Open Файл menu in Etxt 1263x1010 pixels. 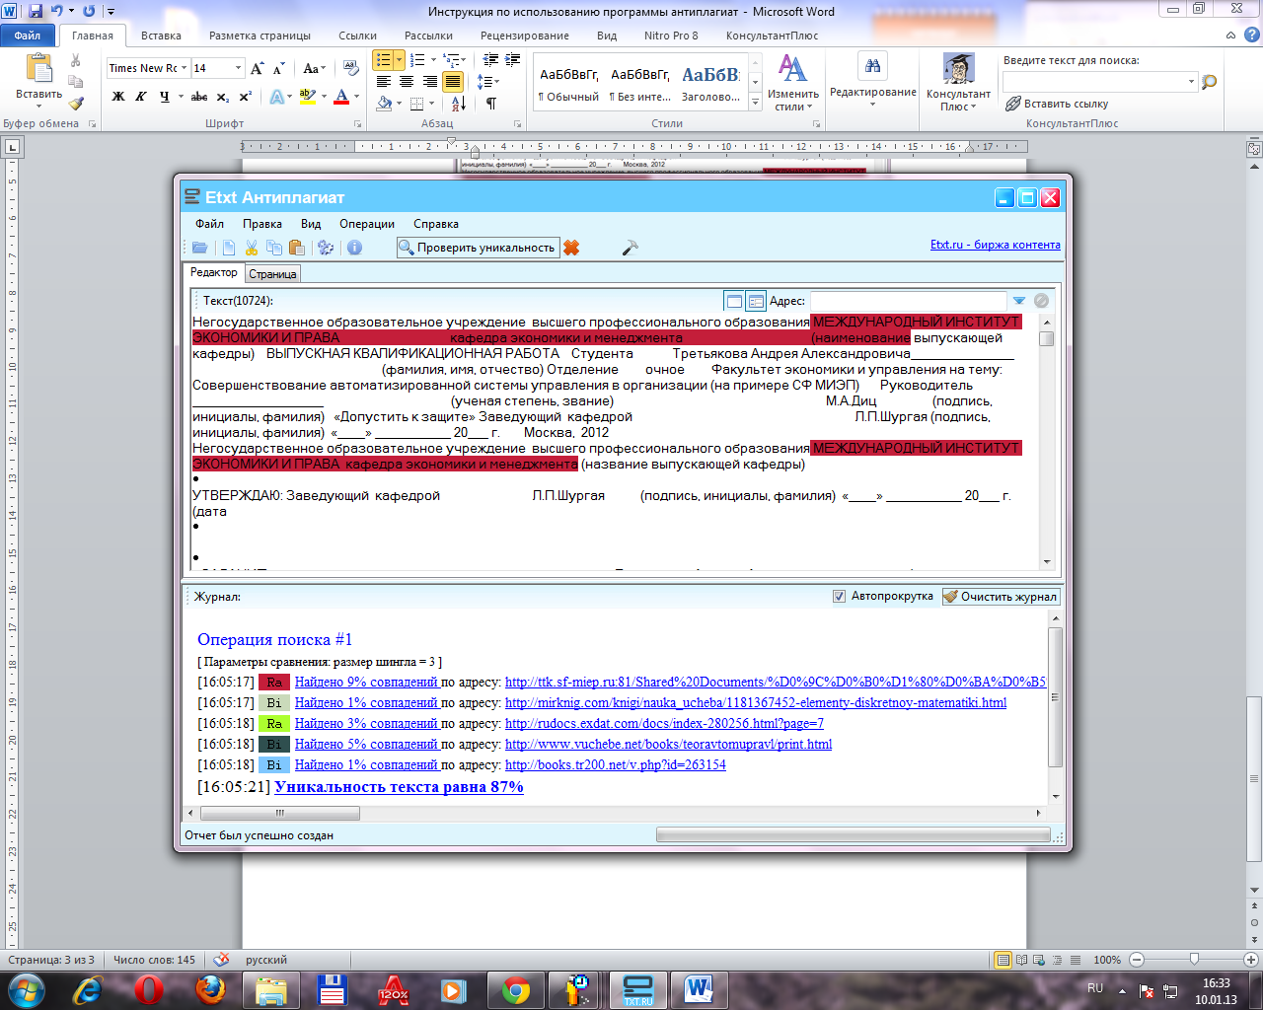[209, 224]
